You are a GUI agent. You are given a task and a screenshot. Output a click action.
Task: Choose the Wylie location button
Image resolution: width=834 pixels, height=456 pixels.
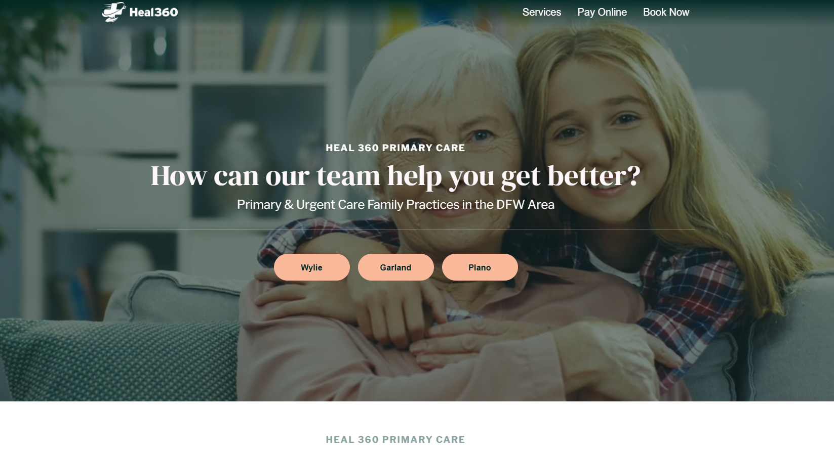tap(311, 267)
